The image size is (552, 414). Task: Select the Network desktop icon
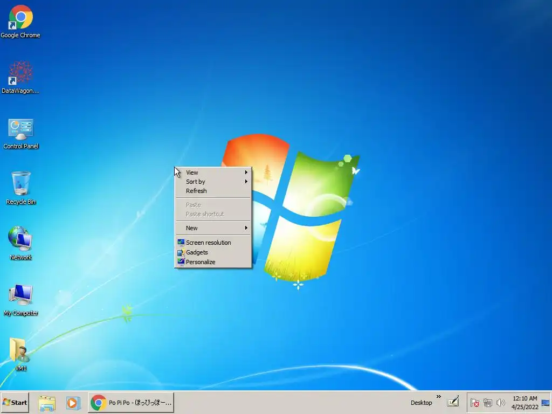click(x=21, y=243)
